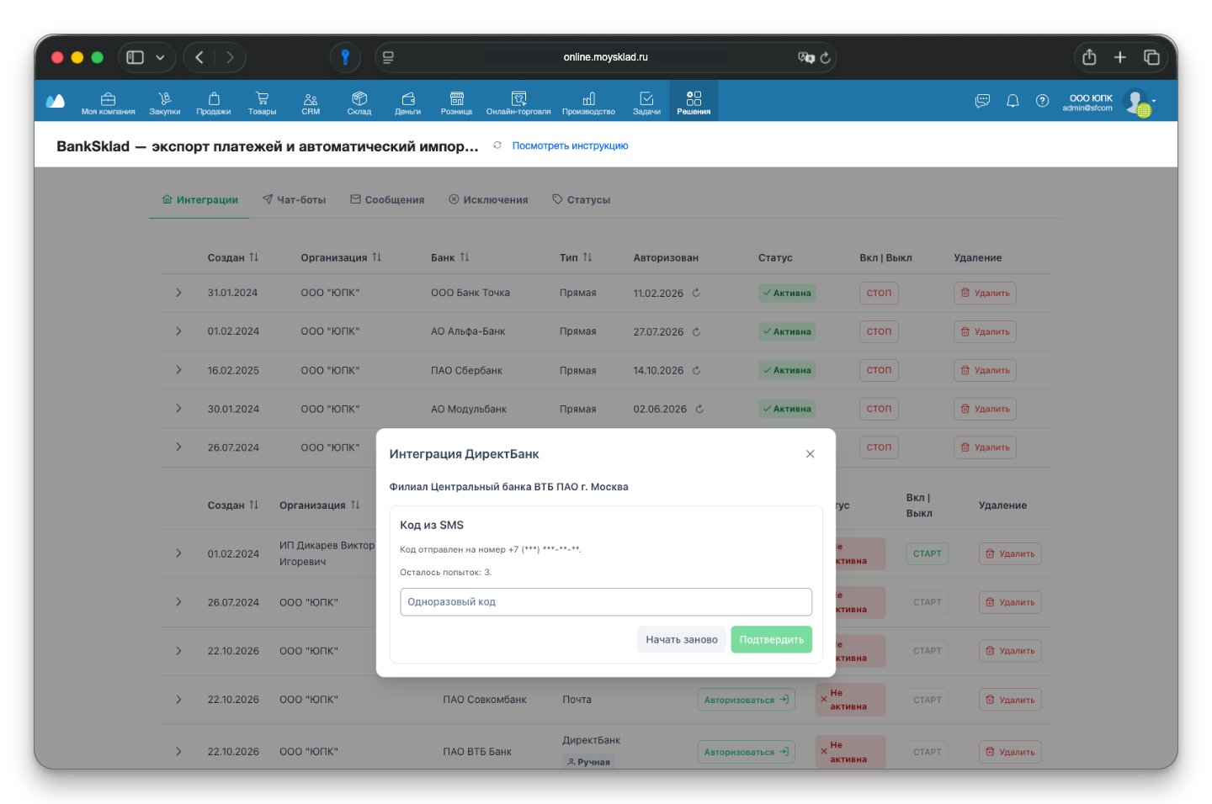
Task: Open the Посмотреть инструкцию link
Action: (x=570, y=145)
